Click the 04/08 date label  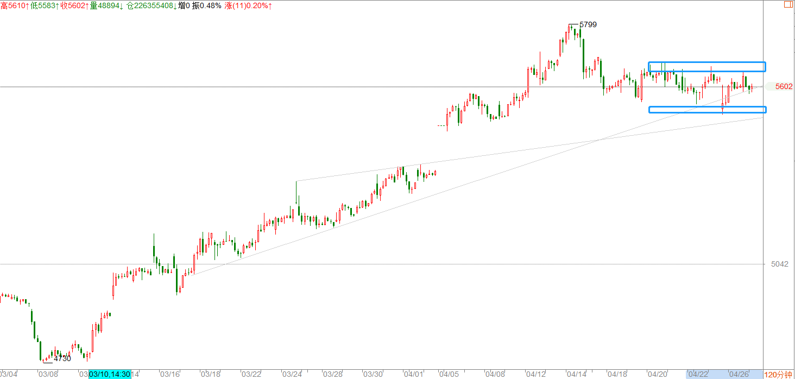(x=495, y=374)
